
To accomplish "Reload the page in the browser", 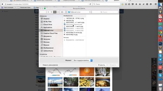I will [x=90, y=4].
